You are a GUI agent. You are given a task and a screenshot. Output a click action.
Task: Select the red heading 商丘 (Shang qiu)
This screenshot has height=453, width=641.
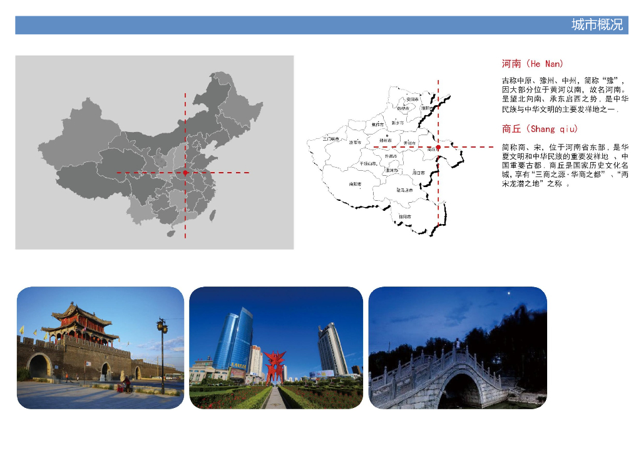coord(539,129)
